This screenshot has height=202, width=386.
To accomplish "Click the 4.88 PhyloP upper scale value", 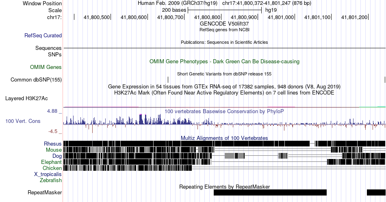I will click(x=52, y=111).
